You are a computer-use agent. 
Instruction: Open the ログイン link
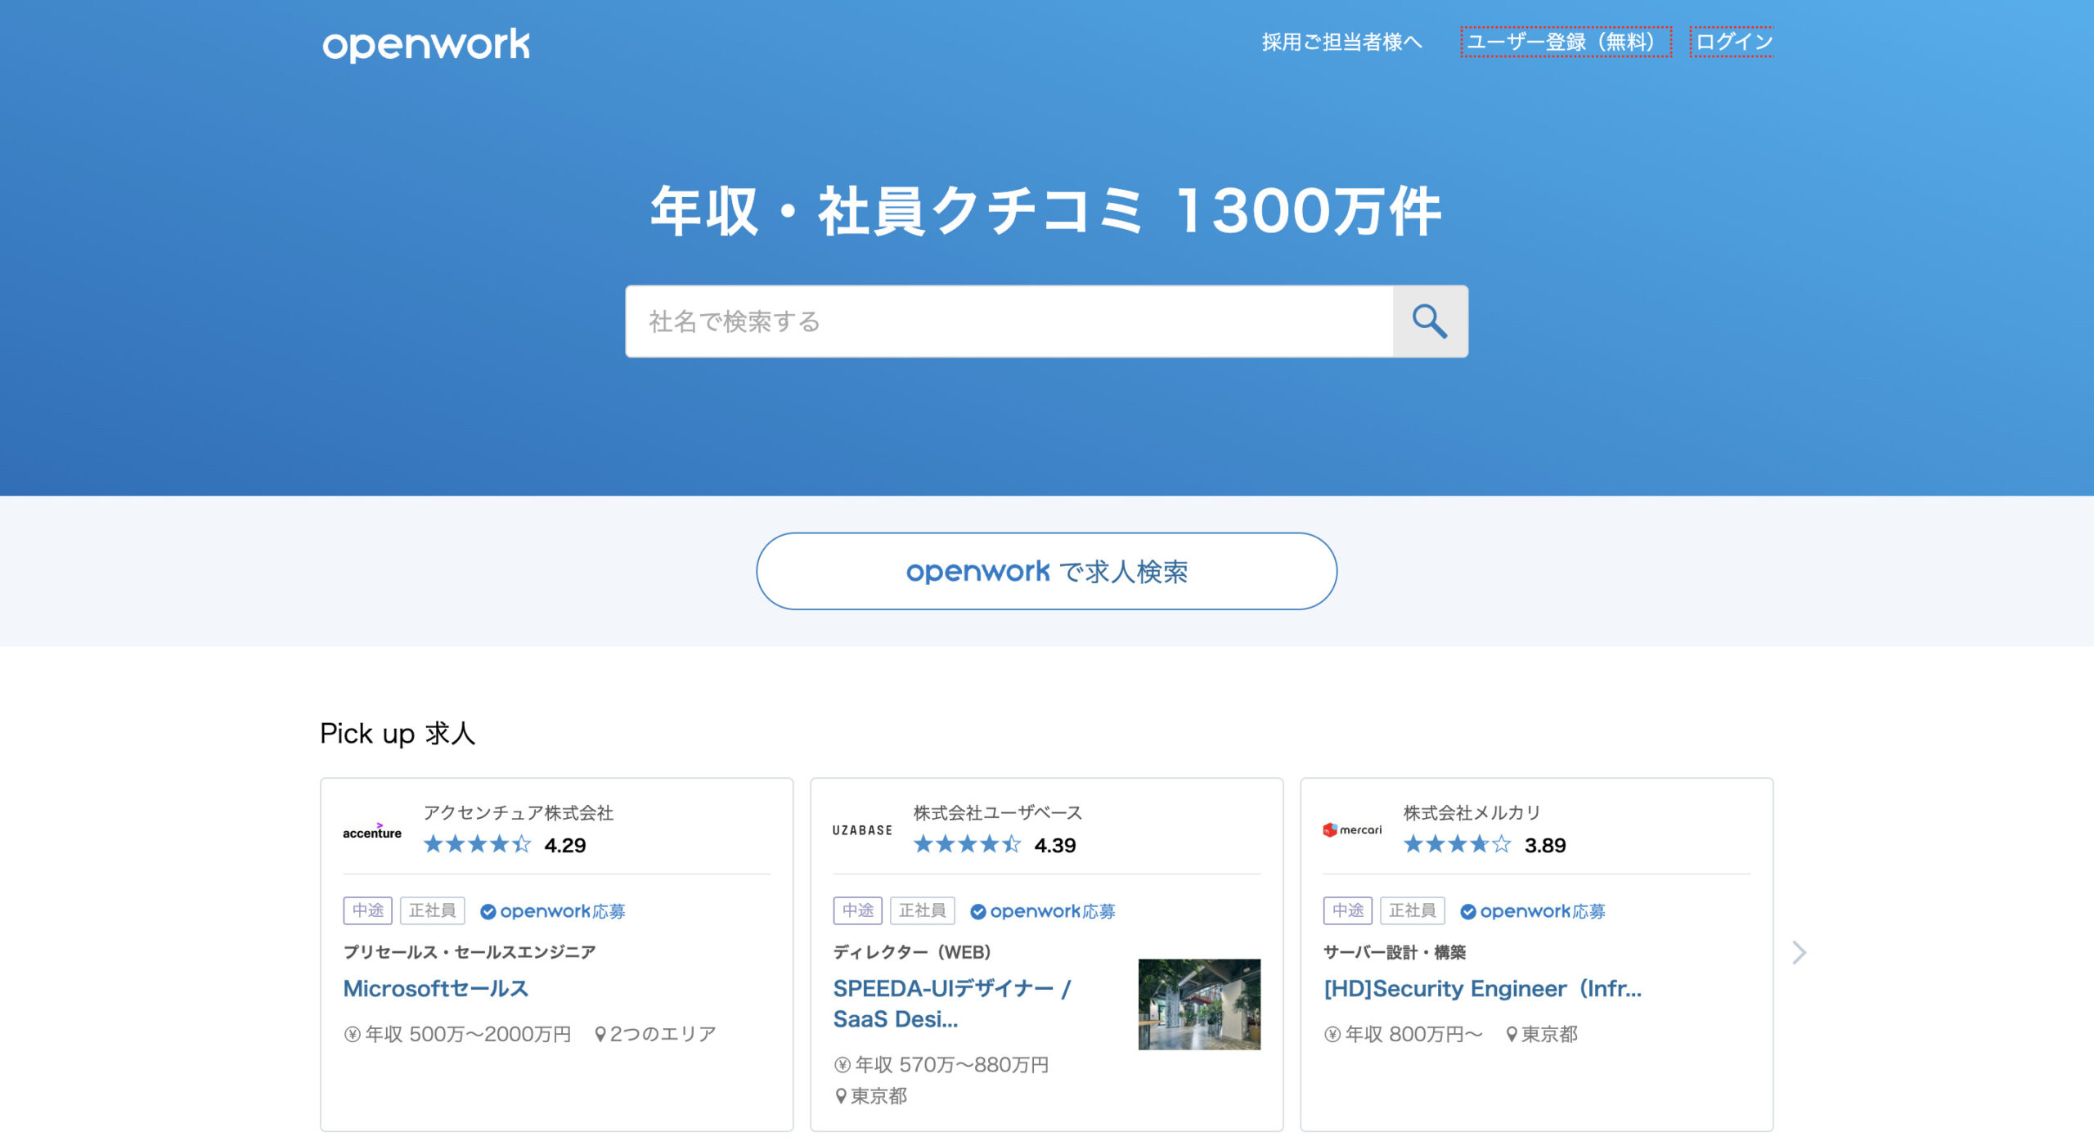pyautogui.click(x=1732, y=42)
